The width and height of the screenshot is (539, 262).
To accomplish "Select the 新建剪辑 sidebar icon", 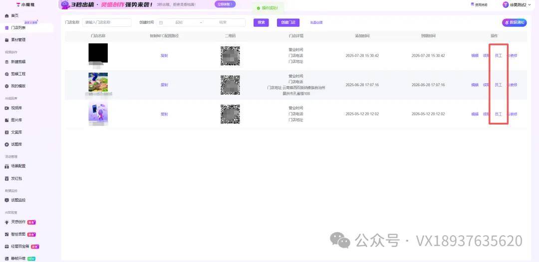I will (6, 62).
